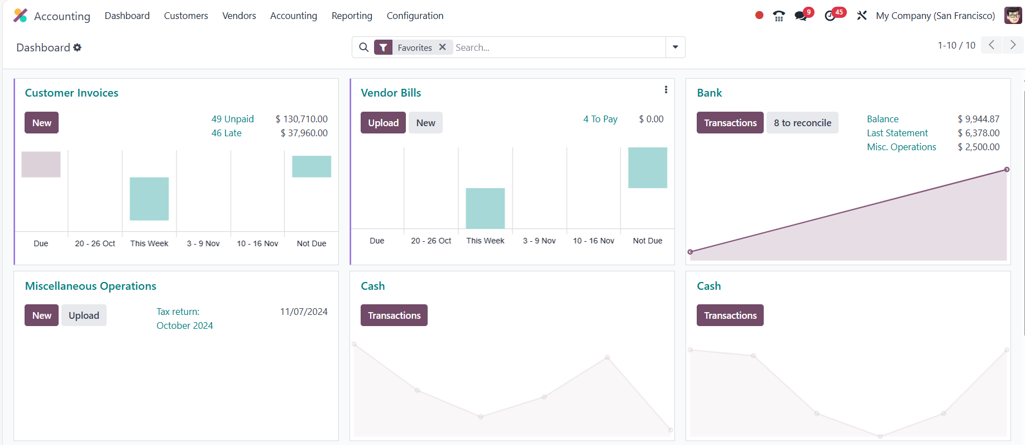Open the Dashboard settings gear icon

pyautogui.click(x=78, y=47)
